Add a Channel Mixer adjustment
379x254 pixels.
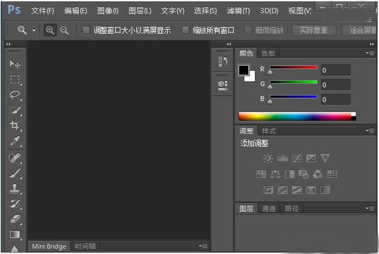click(318, 174)
